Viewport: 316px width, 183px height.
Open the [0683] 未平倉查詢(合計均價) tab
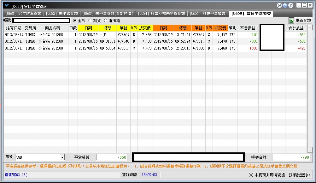point(108,14)
